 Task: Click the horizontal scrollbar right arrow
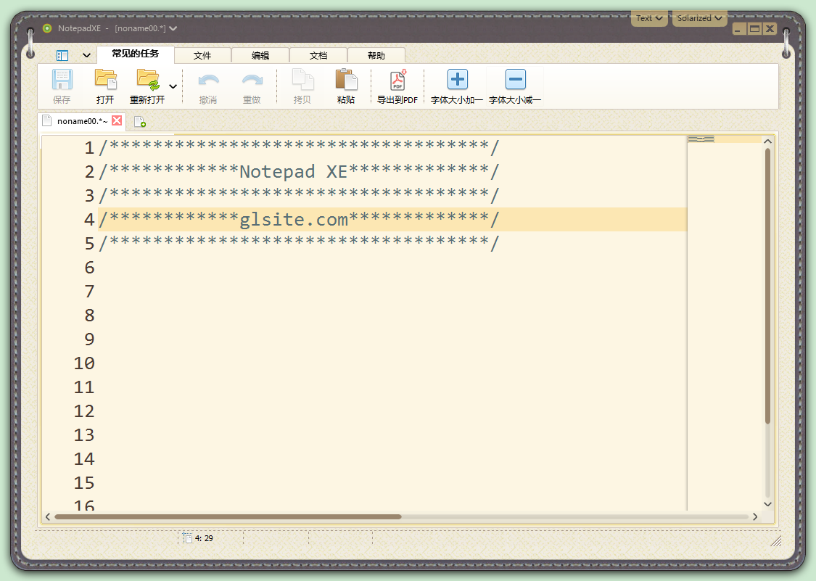click(x=754, y=516)
